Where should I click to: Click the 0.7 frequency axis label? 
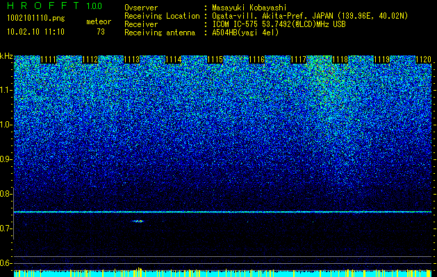point(6,229)
